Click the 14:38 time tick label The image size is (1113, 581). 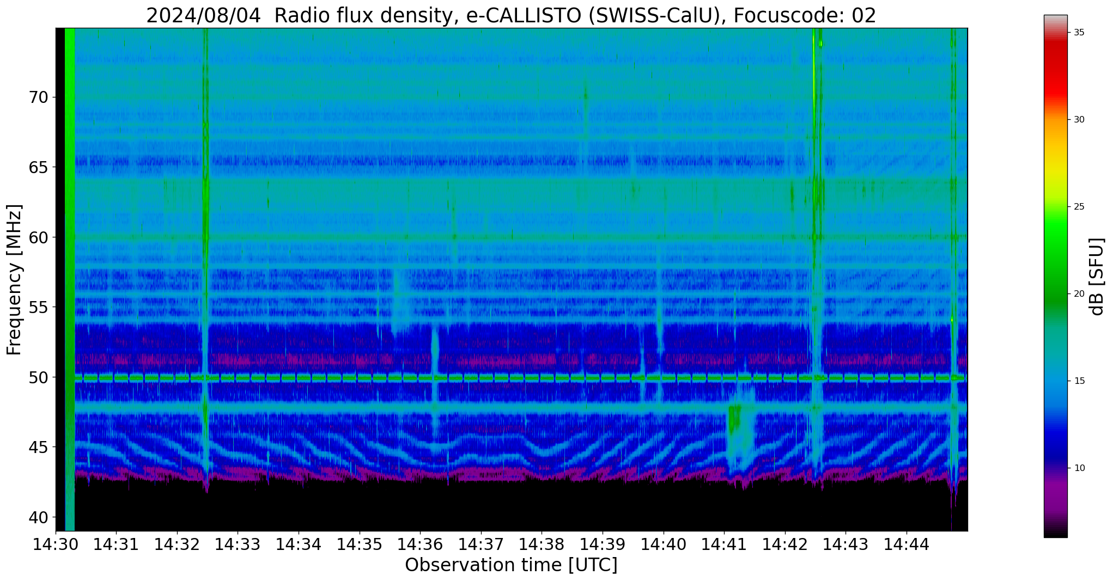coord(542,544)
